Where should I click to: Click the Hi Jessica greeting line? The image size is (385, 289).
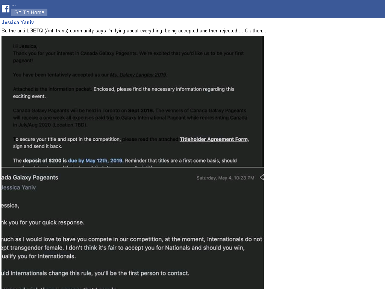25,46
